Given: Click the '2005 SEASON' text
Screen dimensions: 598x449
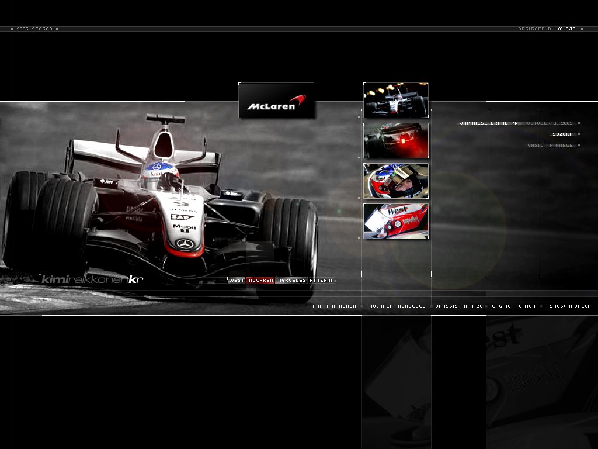Looking at the screenshot, I should tap(34, 29).
